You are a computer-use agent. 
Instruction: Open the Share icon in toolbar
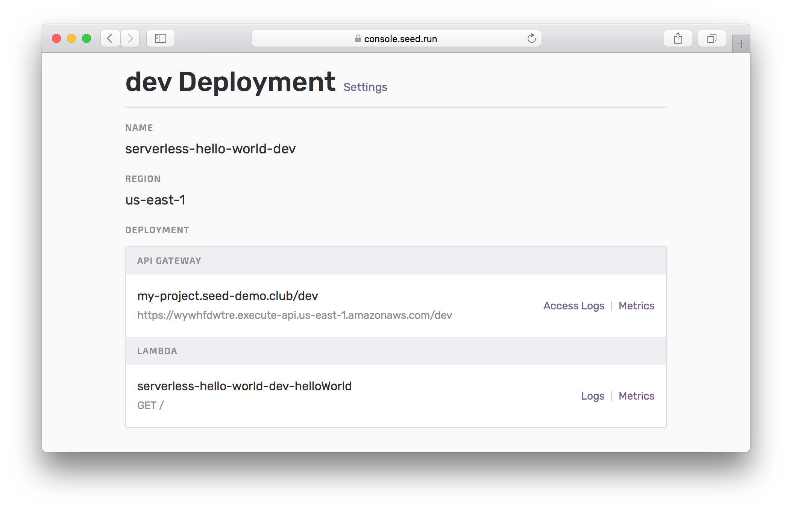(678, 38)
